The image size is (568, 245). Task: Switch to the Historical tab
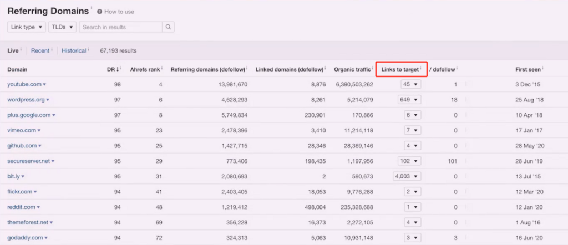point(74,50)
